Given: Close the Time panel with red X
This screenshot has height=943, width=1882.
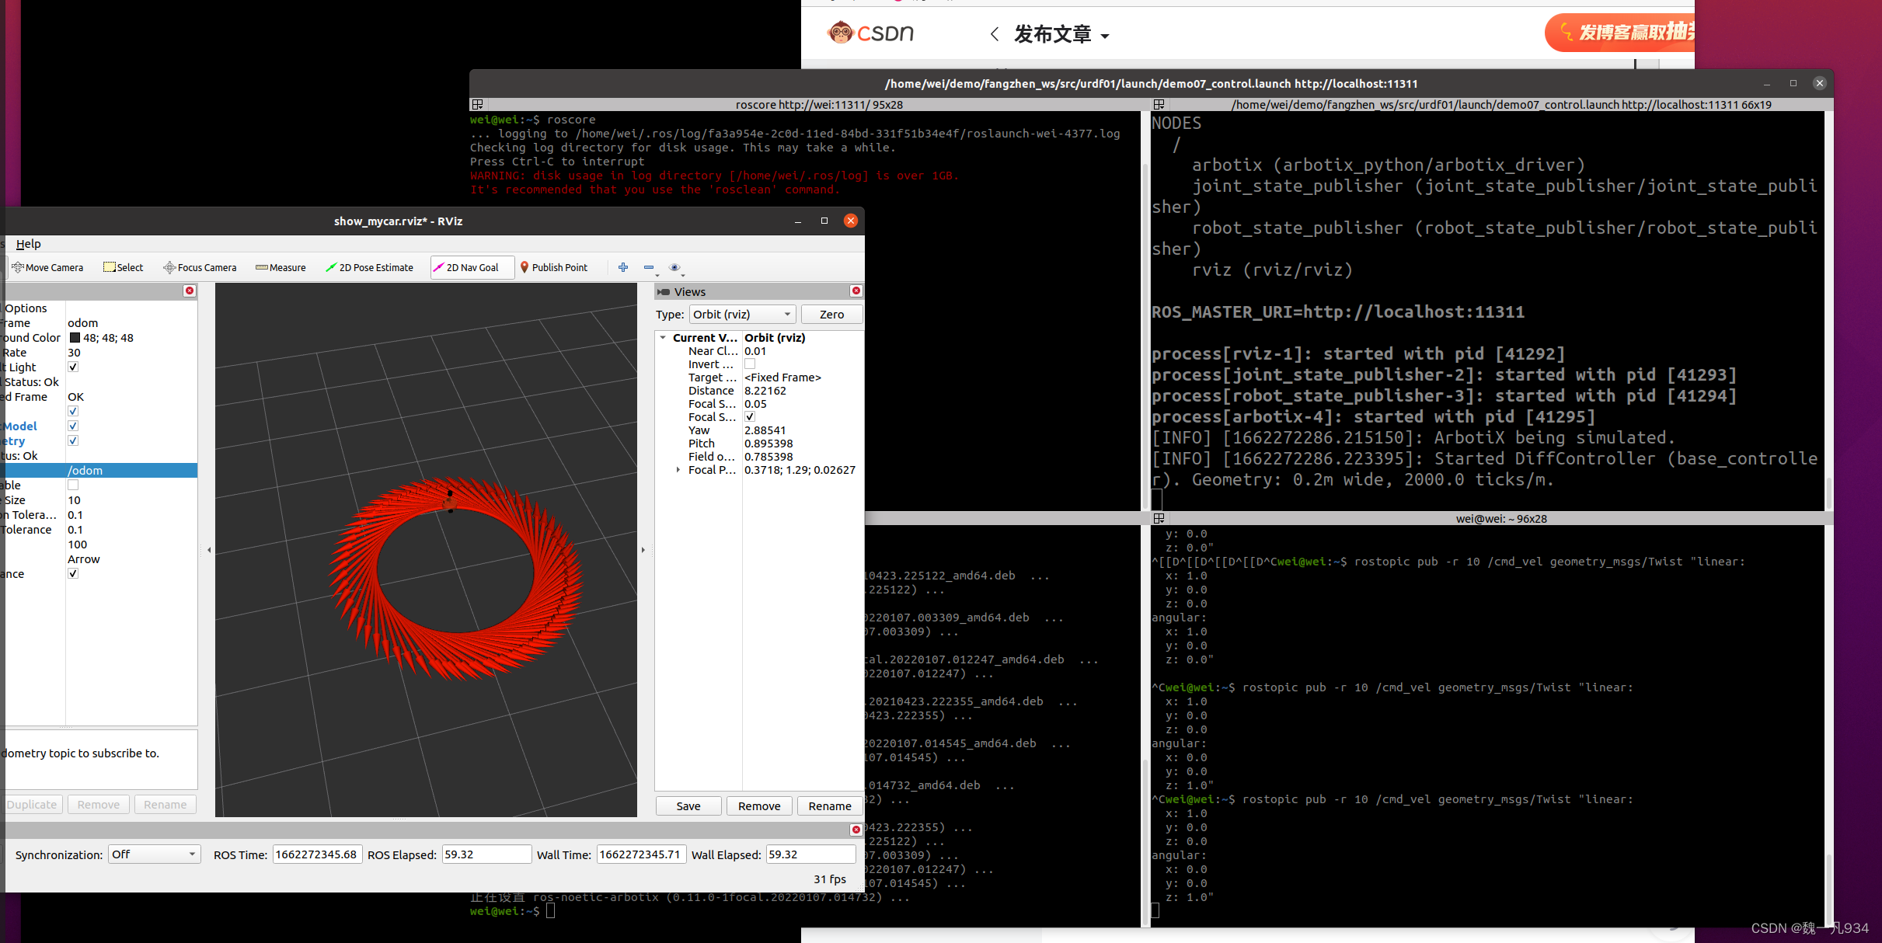Looking at the screenshot, I should (x=856, y=830).
